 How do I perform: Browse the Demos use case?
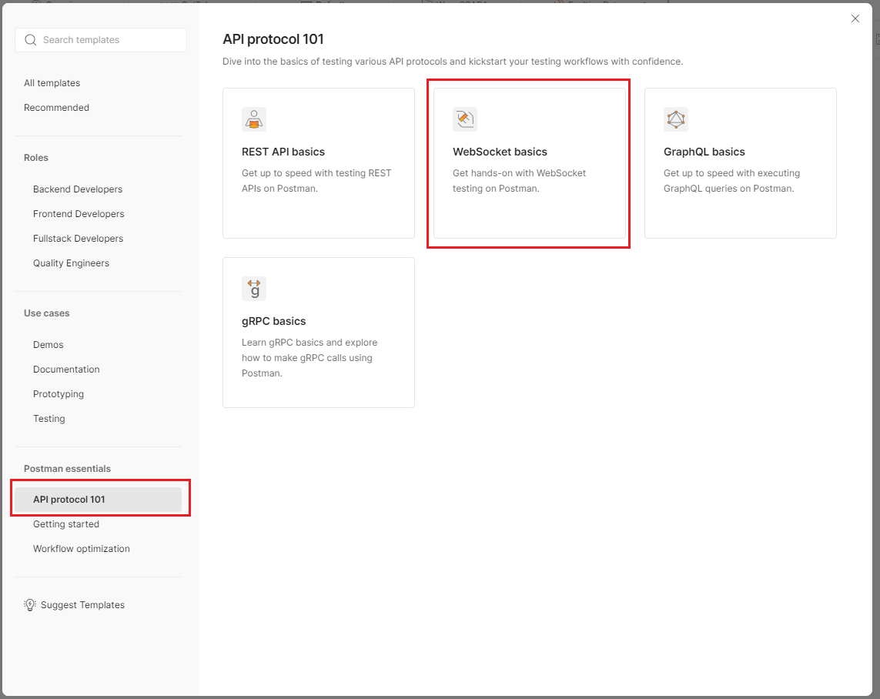[x=49, y=345]
